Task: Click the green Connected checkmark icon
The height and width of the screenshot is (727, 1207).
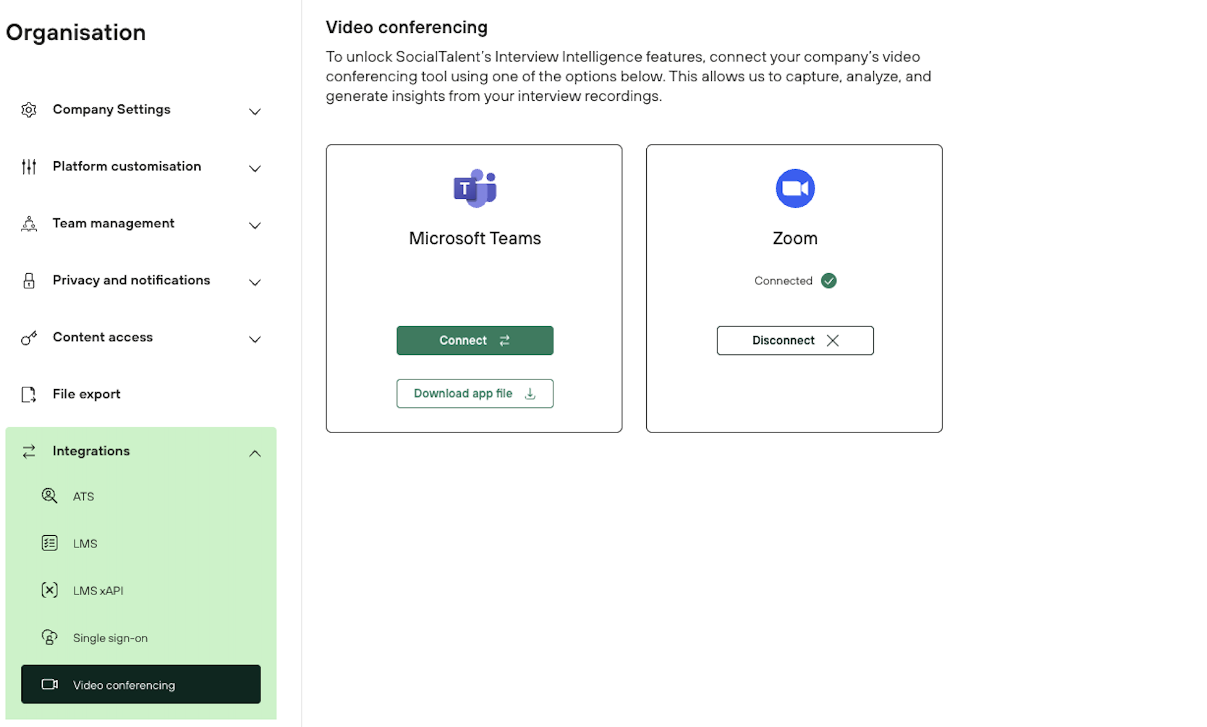Action: pyautogui.click(x=829, y=280)
